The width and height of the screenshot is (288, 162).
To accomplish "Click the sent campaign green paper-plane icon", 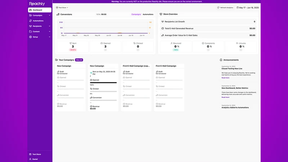I will [x=91, y=73].
